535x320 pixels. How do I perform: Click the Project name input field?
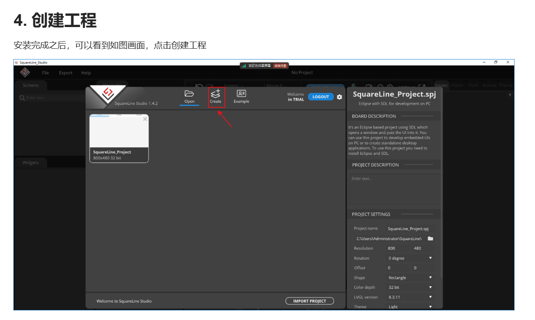(x=410, y=228)
